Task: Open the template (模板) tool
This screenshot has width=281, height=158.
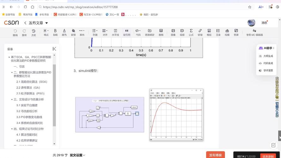Action: point(209,33)
